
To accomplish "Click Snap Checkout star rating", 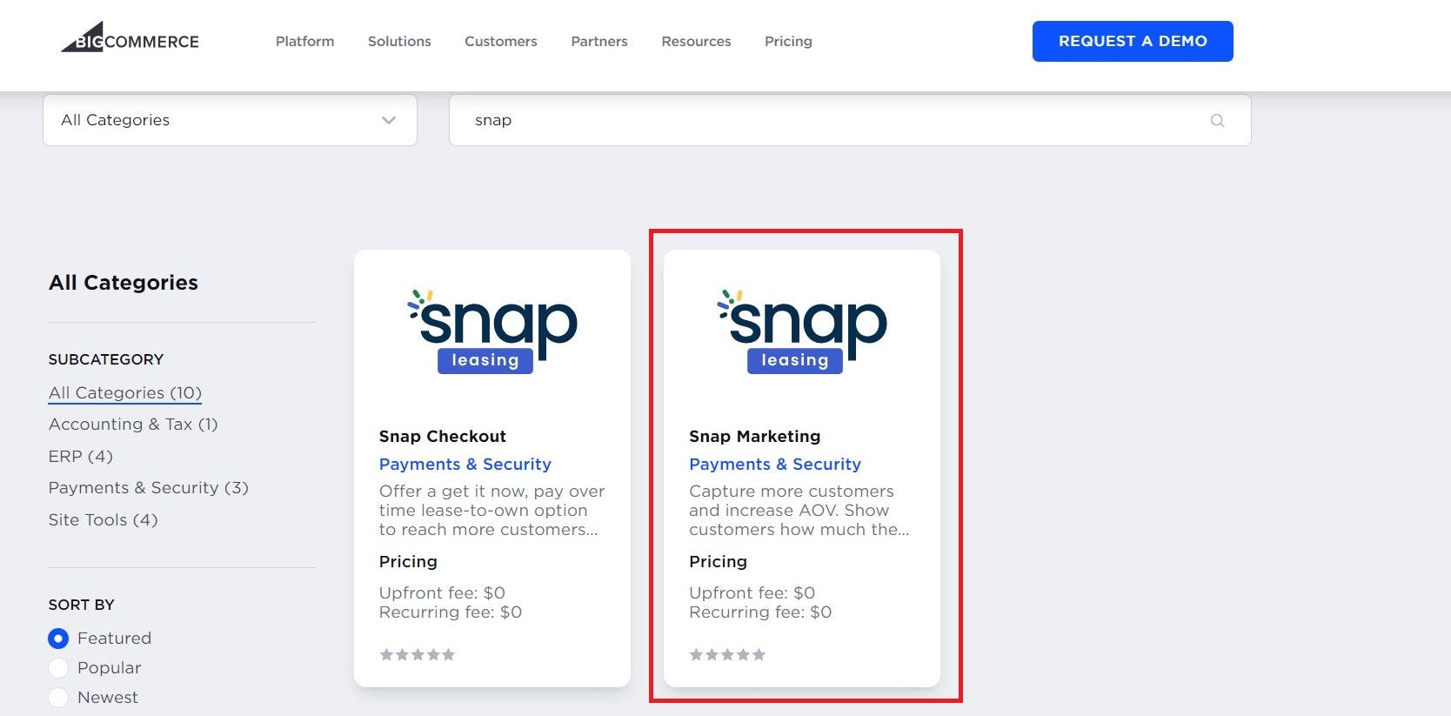I will (x=418, y=654).
